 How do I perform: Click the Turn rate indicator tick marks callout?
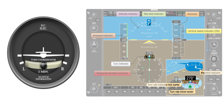164,85
